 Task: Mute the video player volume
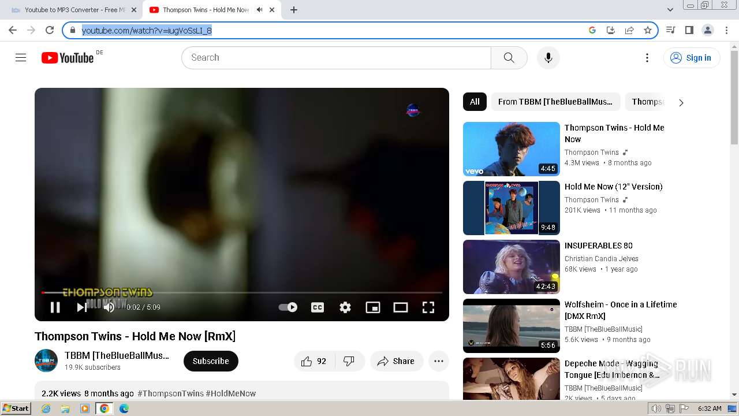[x=109, y=307]
